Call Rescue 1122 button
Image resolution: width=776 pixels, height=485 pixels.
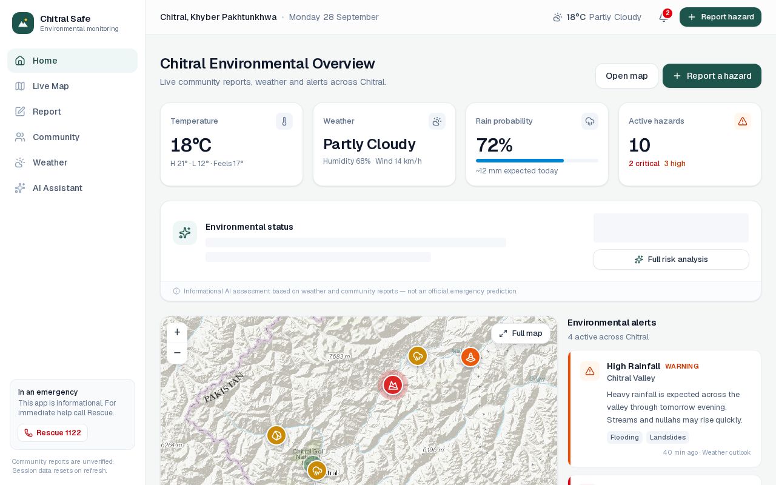point(53,433)
